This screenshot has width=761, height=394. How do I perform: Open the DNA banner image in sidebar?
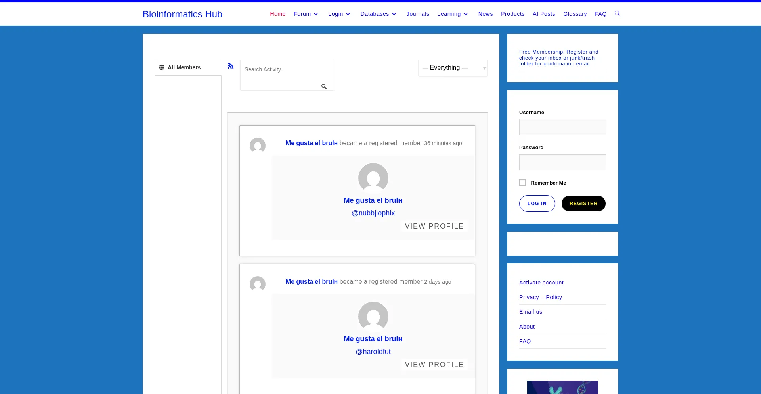point(563,387)
